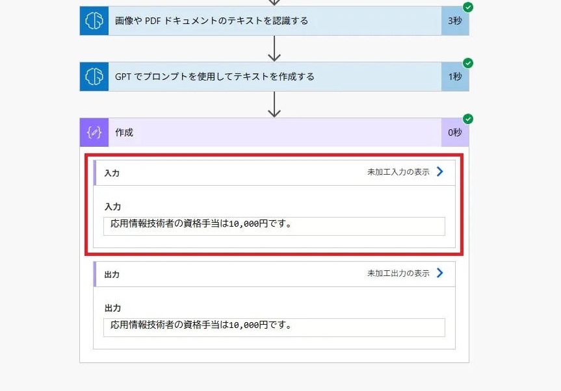Collapse the 作成 action header
The width and height of the screenshot is (561, 391).
[274, 132]
